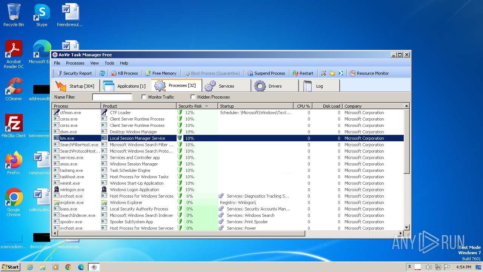
Task: Click the Restart toolbar button
Action: 303,73
